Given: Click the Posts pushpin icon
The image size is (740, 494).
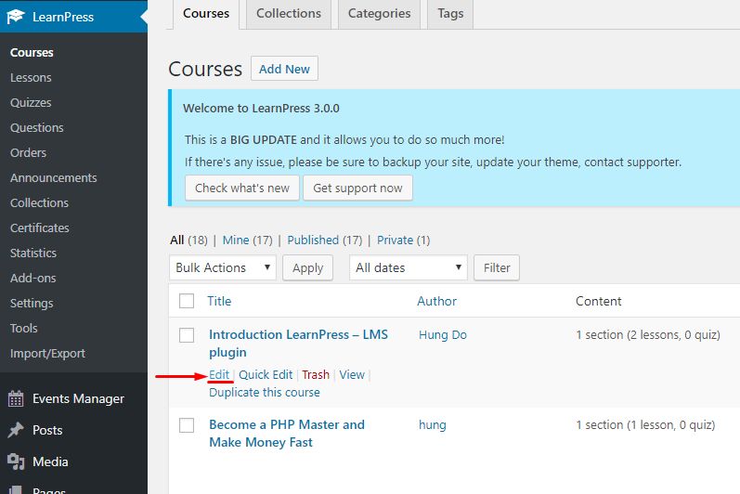Looking at the screenshot, I should coord(16,430).
